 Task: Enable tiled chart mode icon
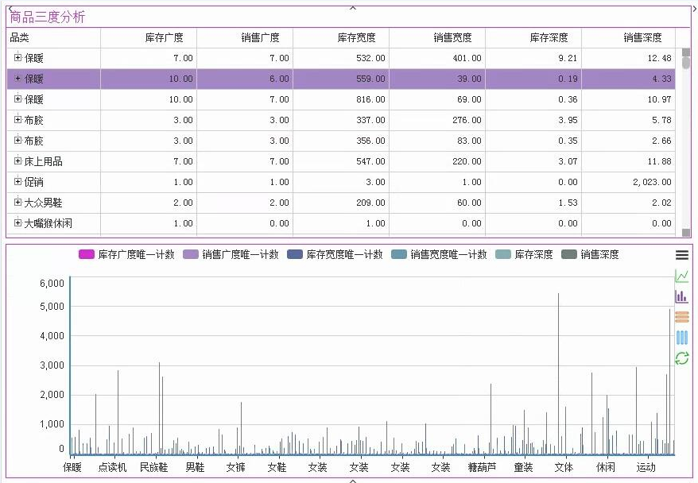click(682, 338)
